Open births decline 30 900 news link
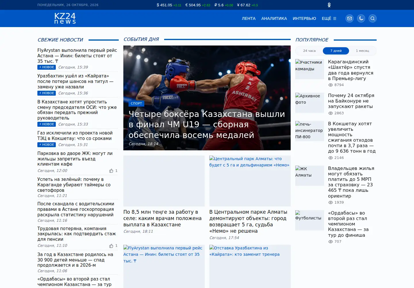 tap(75, 260)
